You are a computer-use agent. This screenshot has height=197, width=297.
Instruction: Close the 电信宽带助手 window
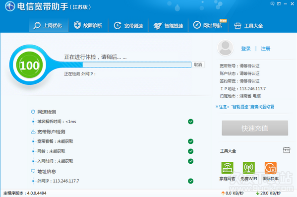[x=292, y=3]
